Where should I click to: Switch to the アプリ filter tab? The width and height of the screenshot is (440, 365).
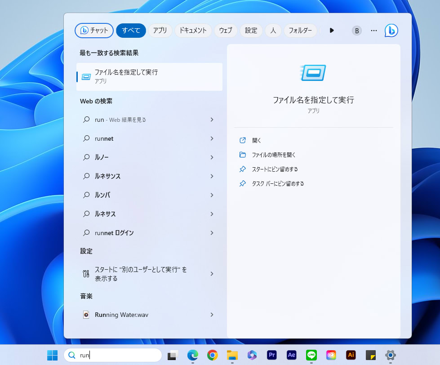160,30
